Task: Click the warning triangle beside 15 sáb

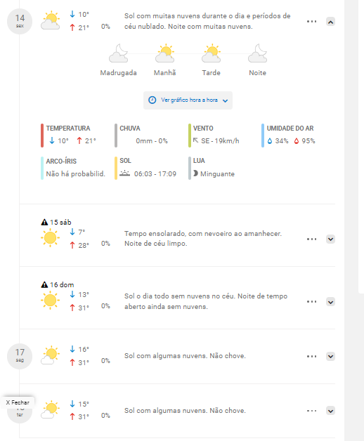Action: 44,222
